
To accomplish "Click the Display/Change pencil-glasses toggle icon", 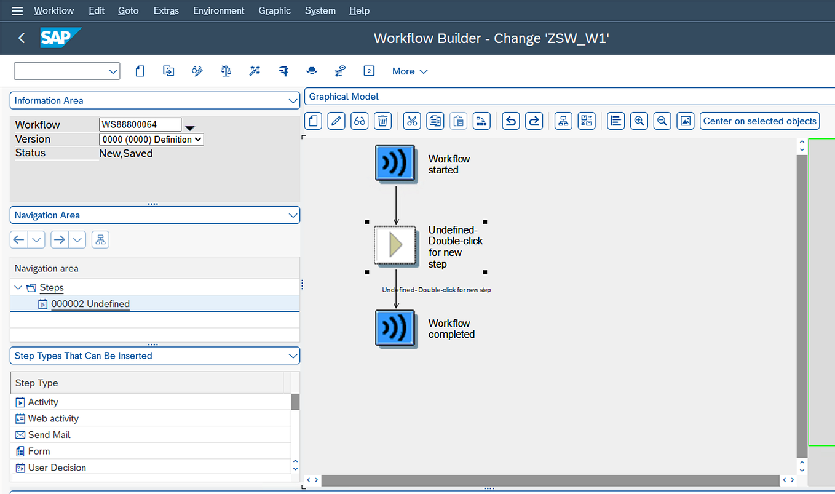I will point(197,71).
